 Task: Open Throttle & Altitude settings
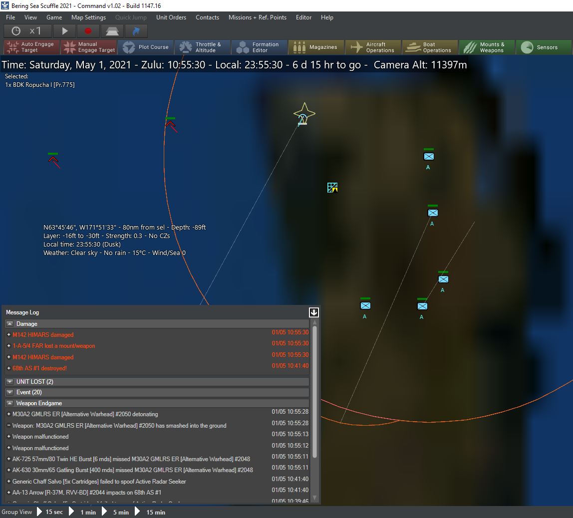tap(203, 47)
